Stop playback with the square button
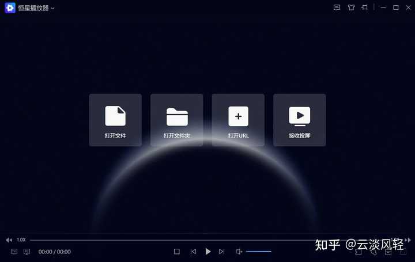The image size is (415, 262). (x=177, y=252)
